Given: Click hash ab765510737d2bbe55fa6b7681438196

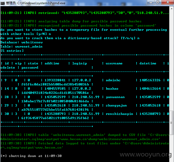Looking at the screenshot, I should pos(55,110).
